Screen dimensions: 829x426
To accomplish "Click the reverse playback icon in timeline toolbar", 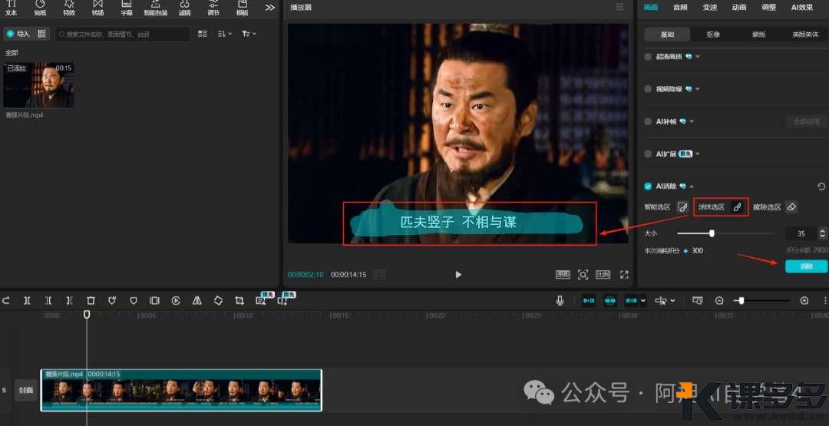I will tap(176, 301).
